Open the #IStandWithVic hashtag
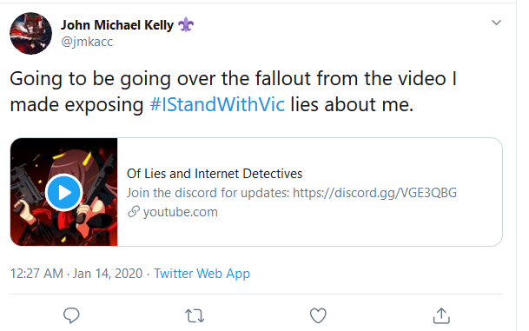This screenshot has width=529, height=331. (217, 104)
